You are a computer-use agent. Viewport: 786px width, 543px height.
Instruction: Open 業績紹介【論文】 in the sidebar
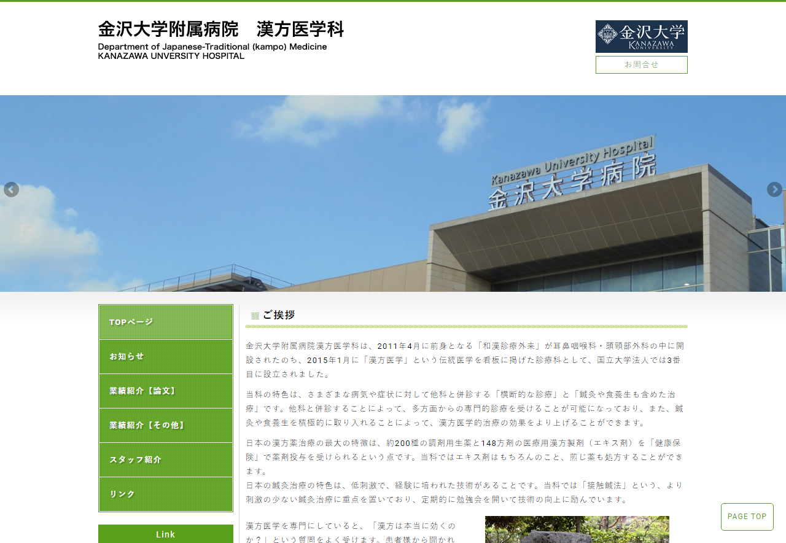tap(166, 391)
